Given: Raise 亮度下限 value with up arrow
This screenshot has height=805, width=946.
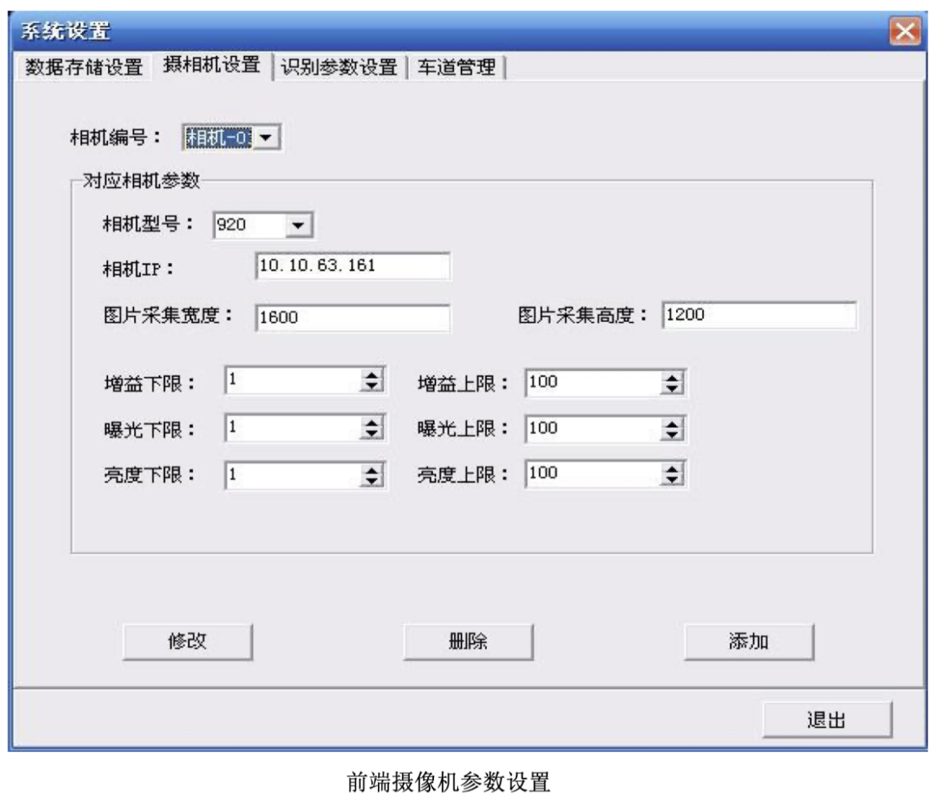Looking at the screenshot, I should (x=371, y=469).
